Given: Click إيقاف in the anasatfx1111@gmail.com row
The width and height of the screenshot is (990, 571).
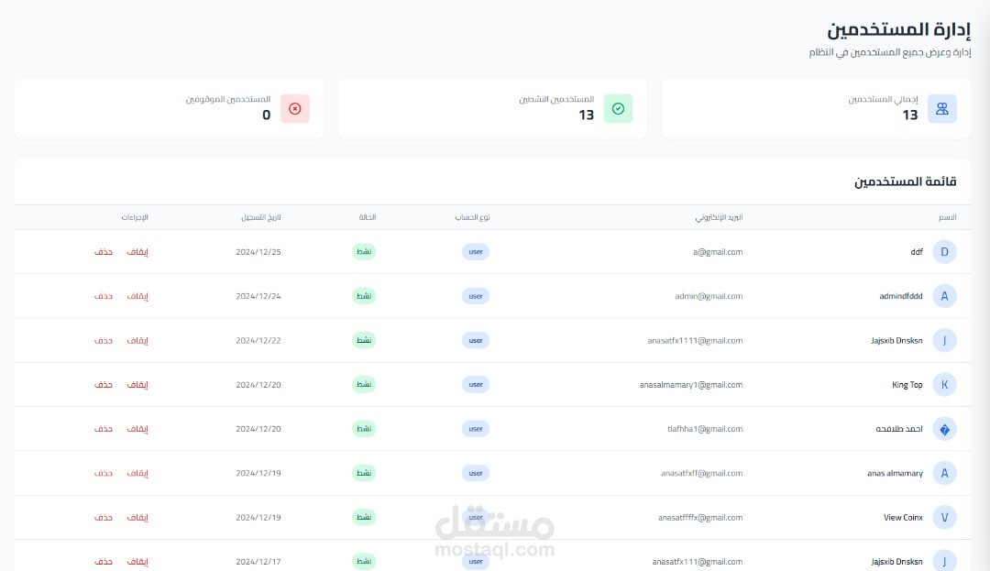Looking at the screenshot, I should (x=137, y=340).
